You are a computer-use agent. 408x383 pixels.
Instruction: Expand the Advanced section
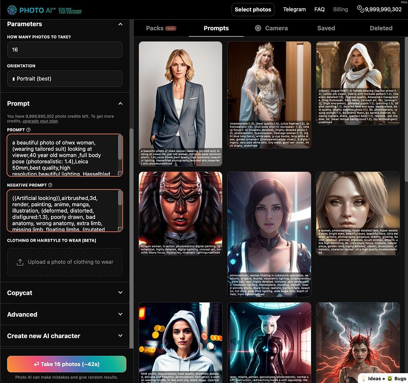120,314
